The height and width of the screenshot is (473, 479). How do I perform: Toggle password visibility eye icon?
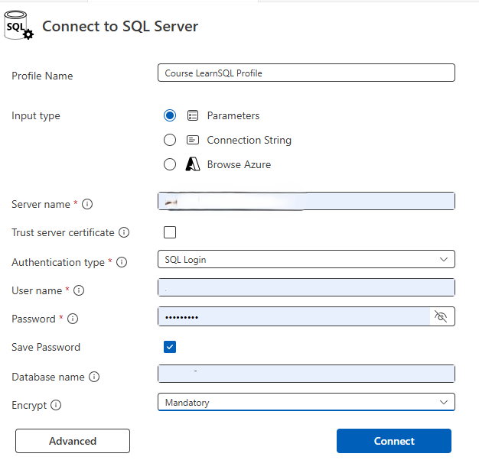441,316
